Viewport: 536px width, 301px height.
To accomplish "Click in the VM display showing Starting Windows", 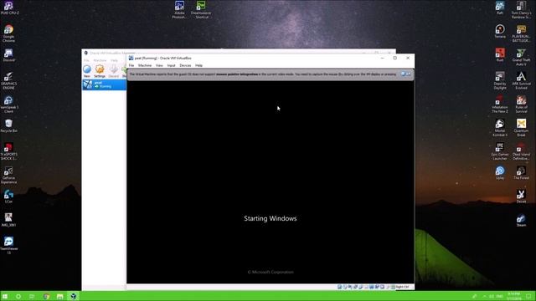I will point(270,182).
